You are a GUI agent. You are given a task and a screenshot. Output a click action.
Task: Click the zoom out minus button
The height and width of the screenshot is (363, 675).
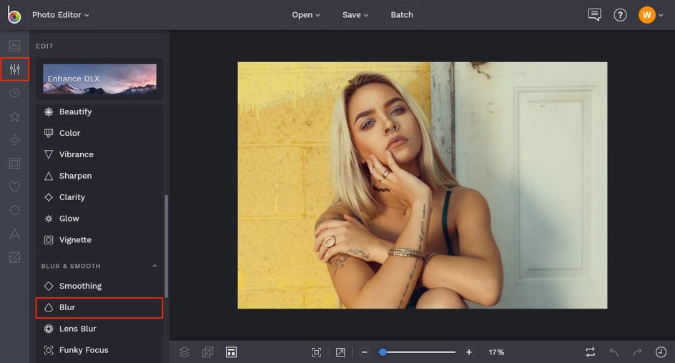point(364,352)
